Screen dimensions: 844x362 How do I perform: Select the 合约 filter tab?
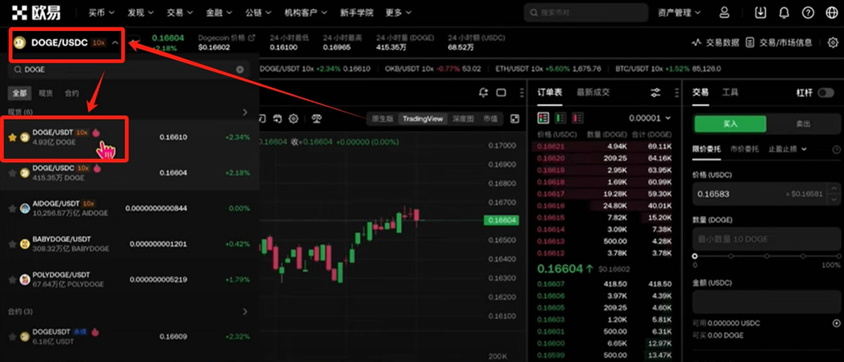pos(72,93)
